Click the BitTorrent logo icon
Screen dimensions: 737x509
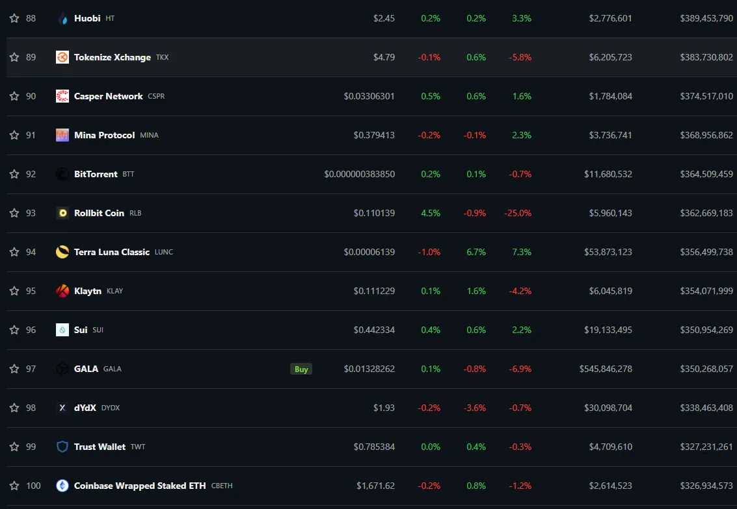coord(62,174)
